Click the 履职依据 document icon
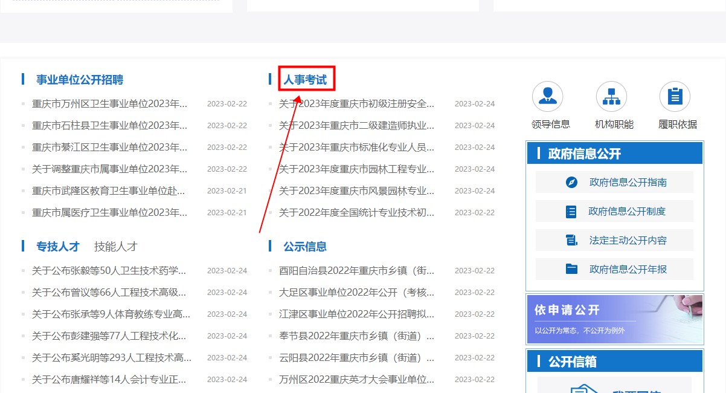 (675, 96)
